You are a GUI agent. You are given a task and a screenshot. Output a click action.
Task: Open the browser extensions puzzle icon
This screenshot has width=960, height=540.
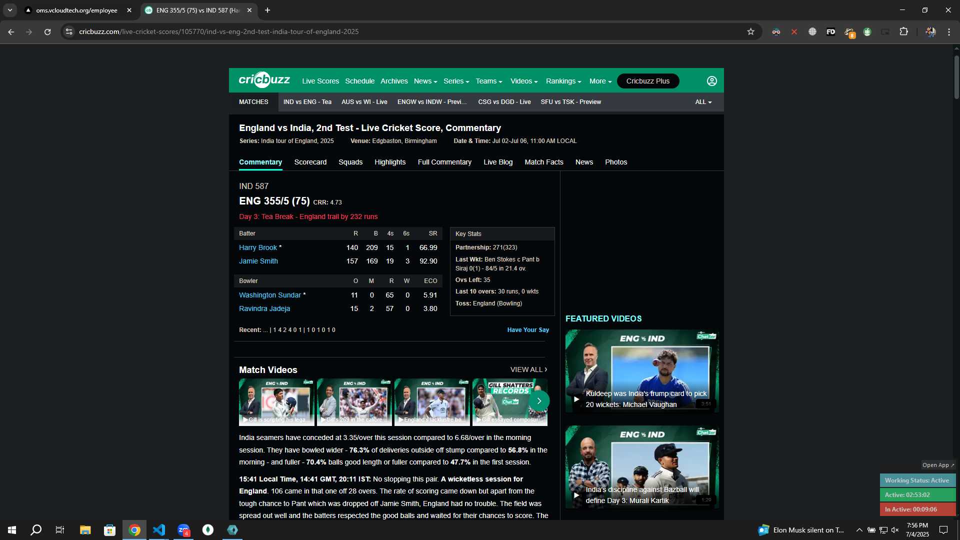pyautogui.click(x=903, y=31)
